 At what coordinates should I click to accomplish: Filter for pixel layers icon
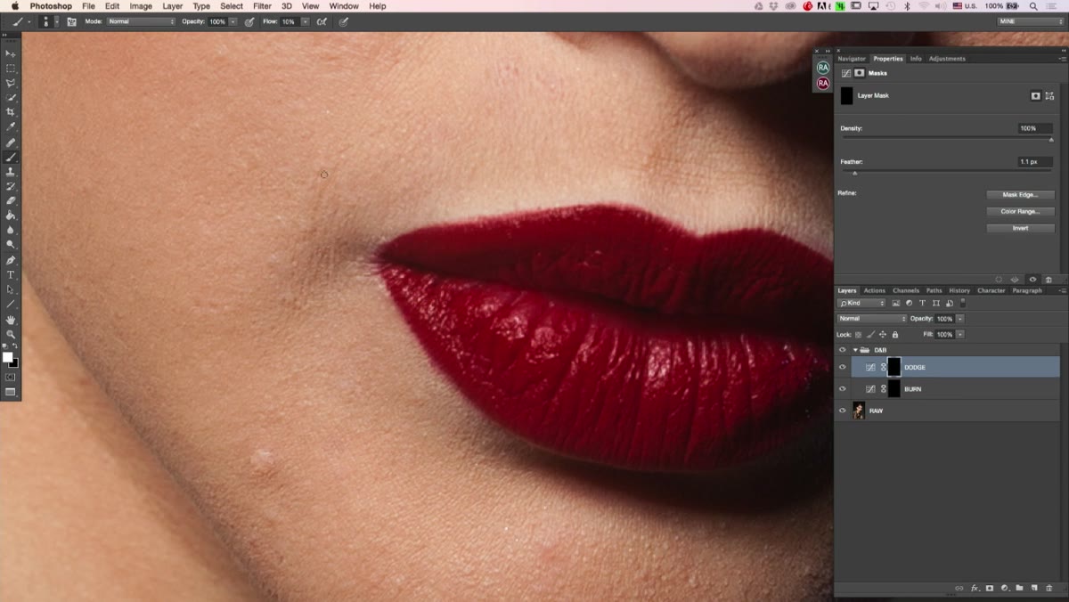click(895, 303)
